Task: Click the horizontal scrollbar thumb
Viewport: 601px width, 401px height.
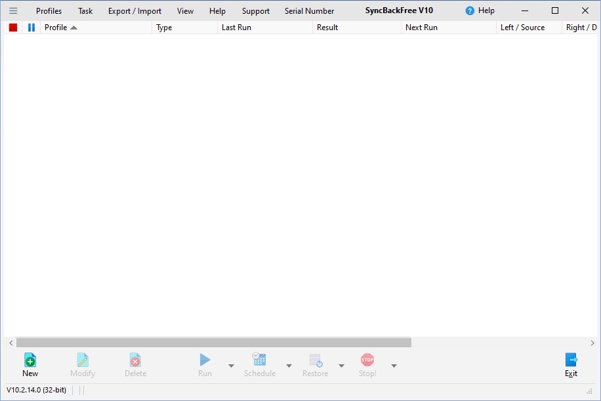Action: tap(213, 343)
